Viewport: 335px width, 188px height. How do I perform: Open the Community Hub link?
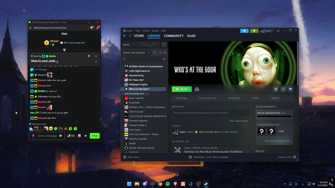click(x=207, y=98)
